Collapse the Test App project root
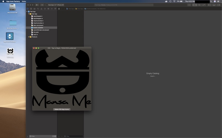 [x=27, y=12]
